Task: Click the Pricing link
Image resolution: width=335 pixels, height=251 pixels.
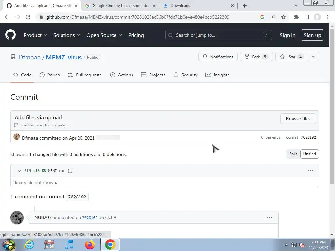Action: pyautogui.click(x=136, y=35)
